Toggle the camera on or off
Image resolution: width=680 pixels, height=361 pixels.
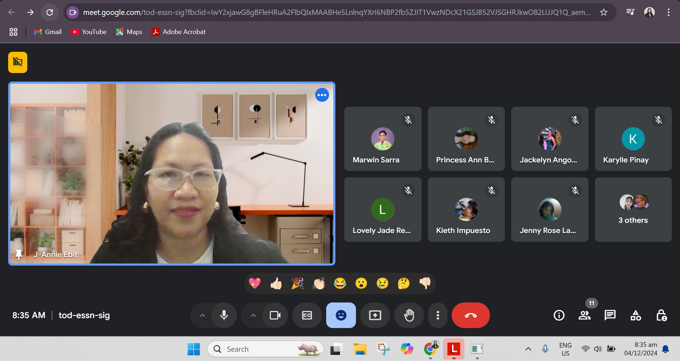coord(275,315)
